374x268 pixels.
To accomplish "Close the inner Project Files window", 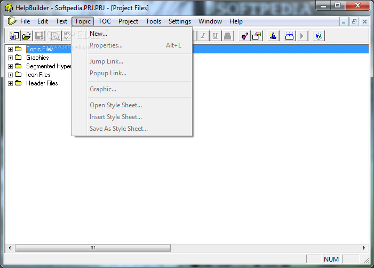I will pos(364,22).
